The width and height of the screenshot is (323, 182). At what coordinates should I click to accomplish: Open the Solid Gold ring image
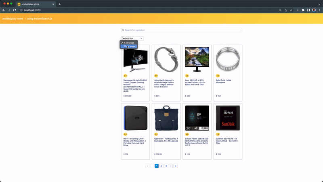click(228, 59)
